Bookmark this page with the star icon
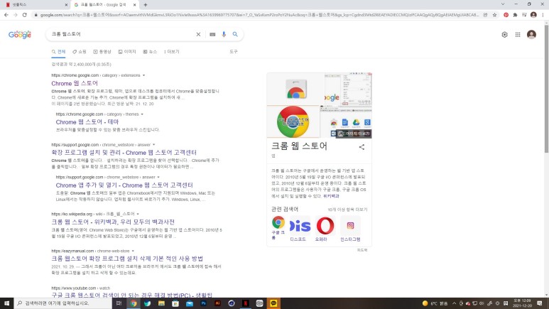This screenshot has height=309, width=549. point(495,15)
